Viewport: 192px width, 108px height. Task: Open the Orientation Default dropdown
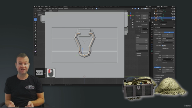pyautogui.click(x=46, y=11)
